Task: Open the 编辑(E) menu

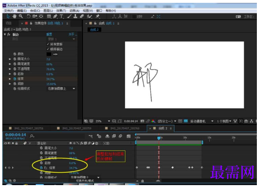Action: (22, 11)
